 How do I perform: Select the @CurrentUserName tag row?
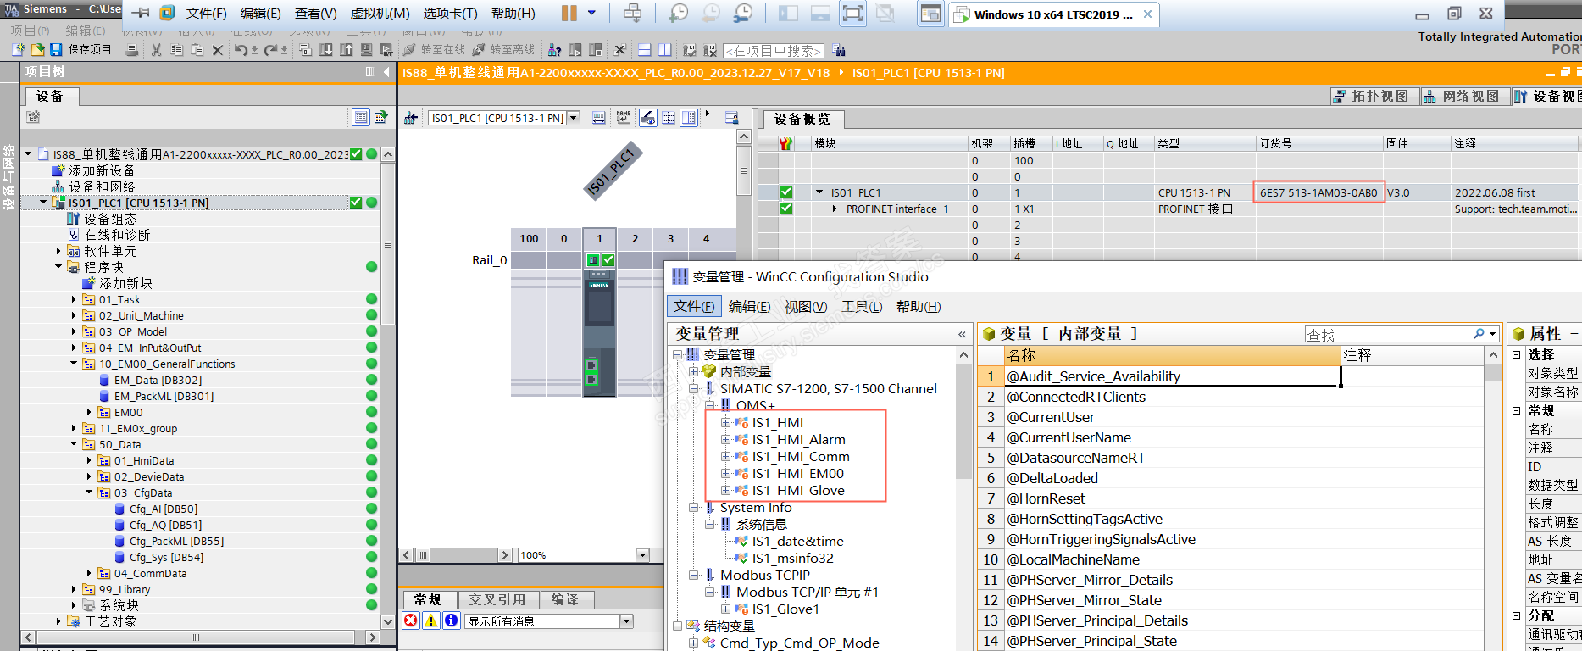(1172, 437)
